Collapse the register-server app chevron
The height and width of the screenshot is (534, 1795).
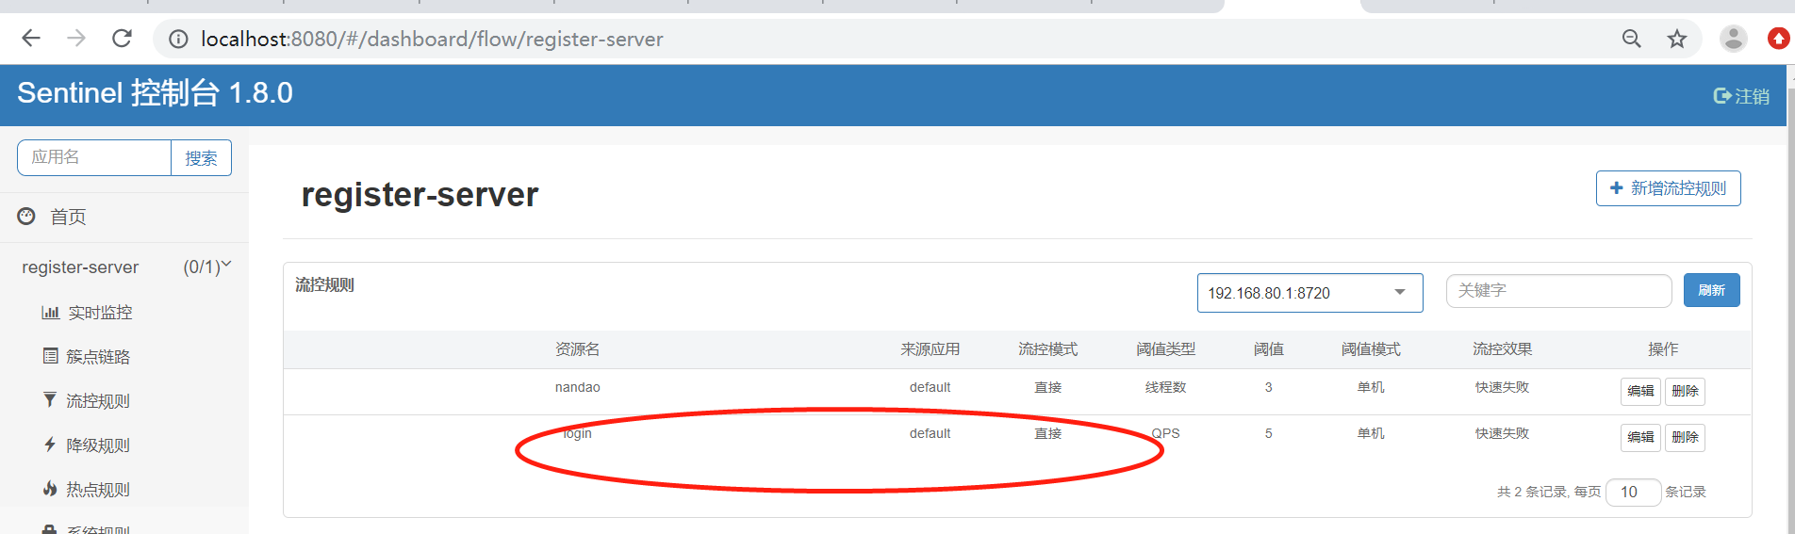(x=226, y=266)
